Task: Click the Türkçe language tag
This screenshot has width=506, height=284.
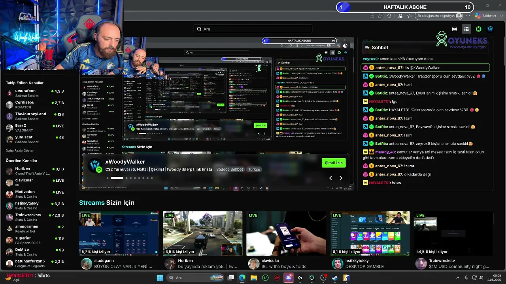Action: pyautogui.click(x=254, y=169)
